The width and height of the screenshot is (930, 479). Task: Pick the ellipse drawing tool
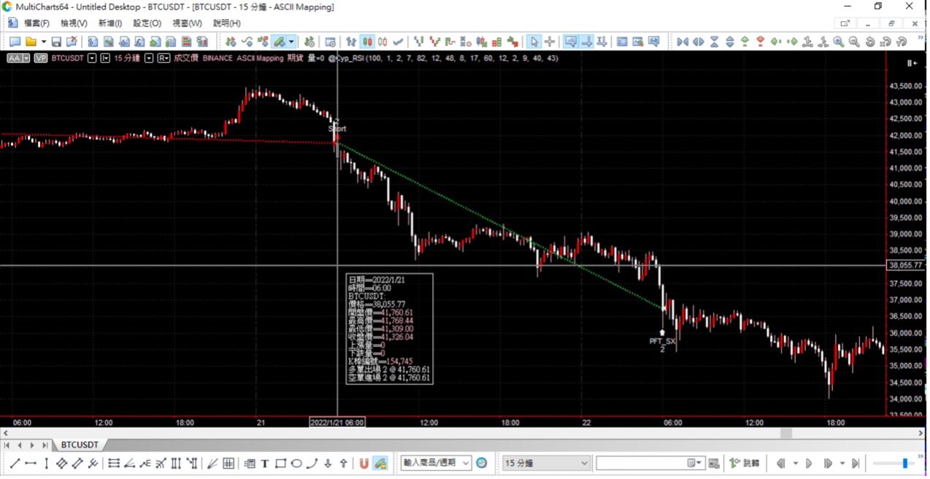[x=296, y=463]
